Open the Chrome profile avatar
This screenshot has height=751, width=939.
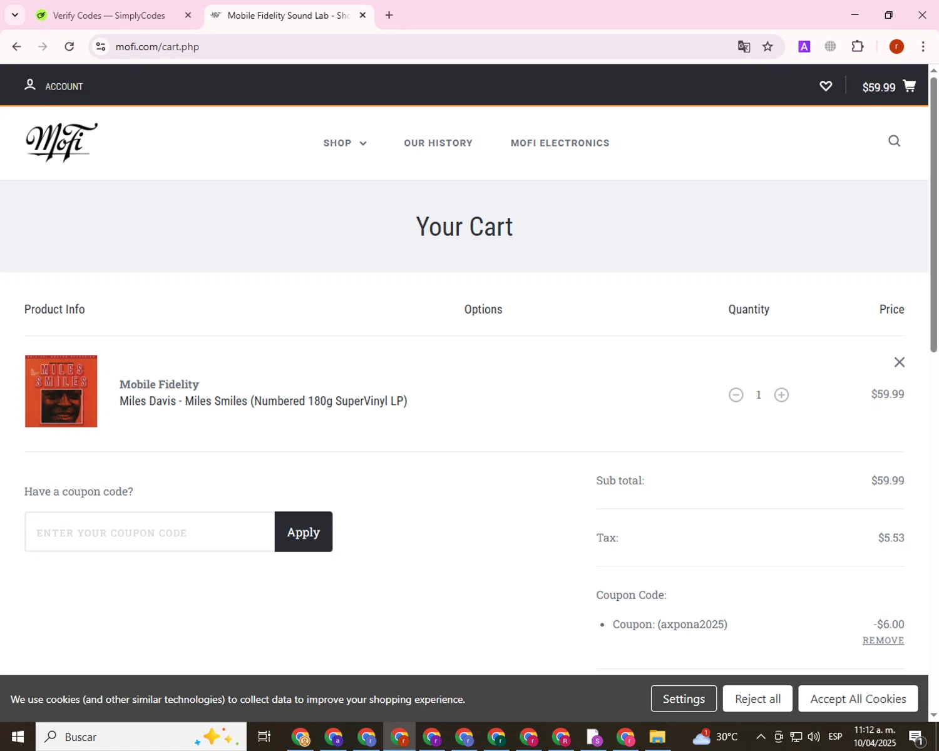[896, 46]
